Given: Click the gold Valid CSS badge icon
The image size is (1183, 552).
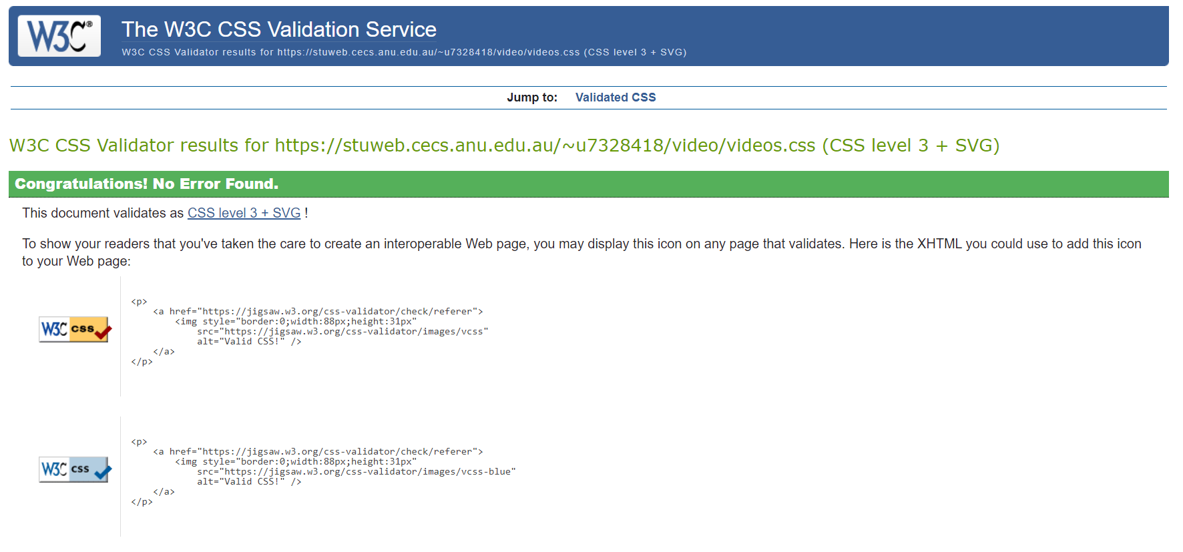Looking at the screenshot, I should point(75,329).
